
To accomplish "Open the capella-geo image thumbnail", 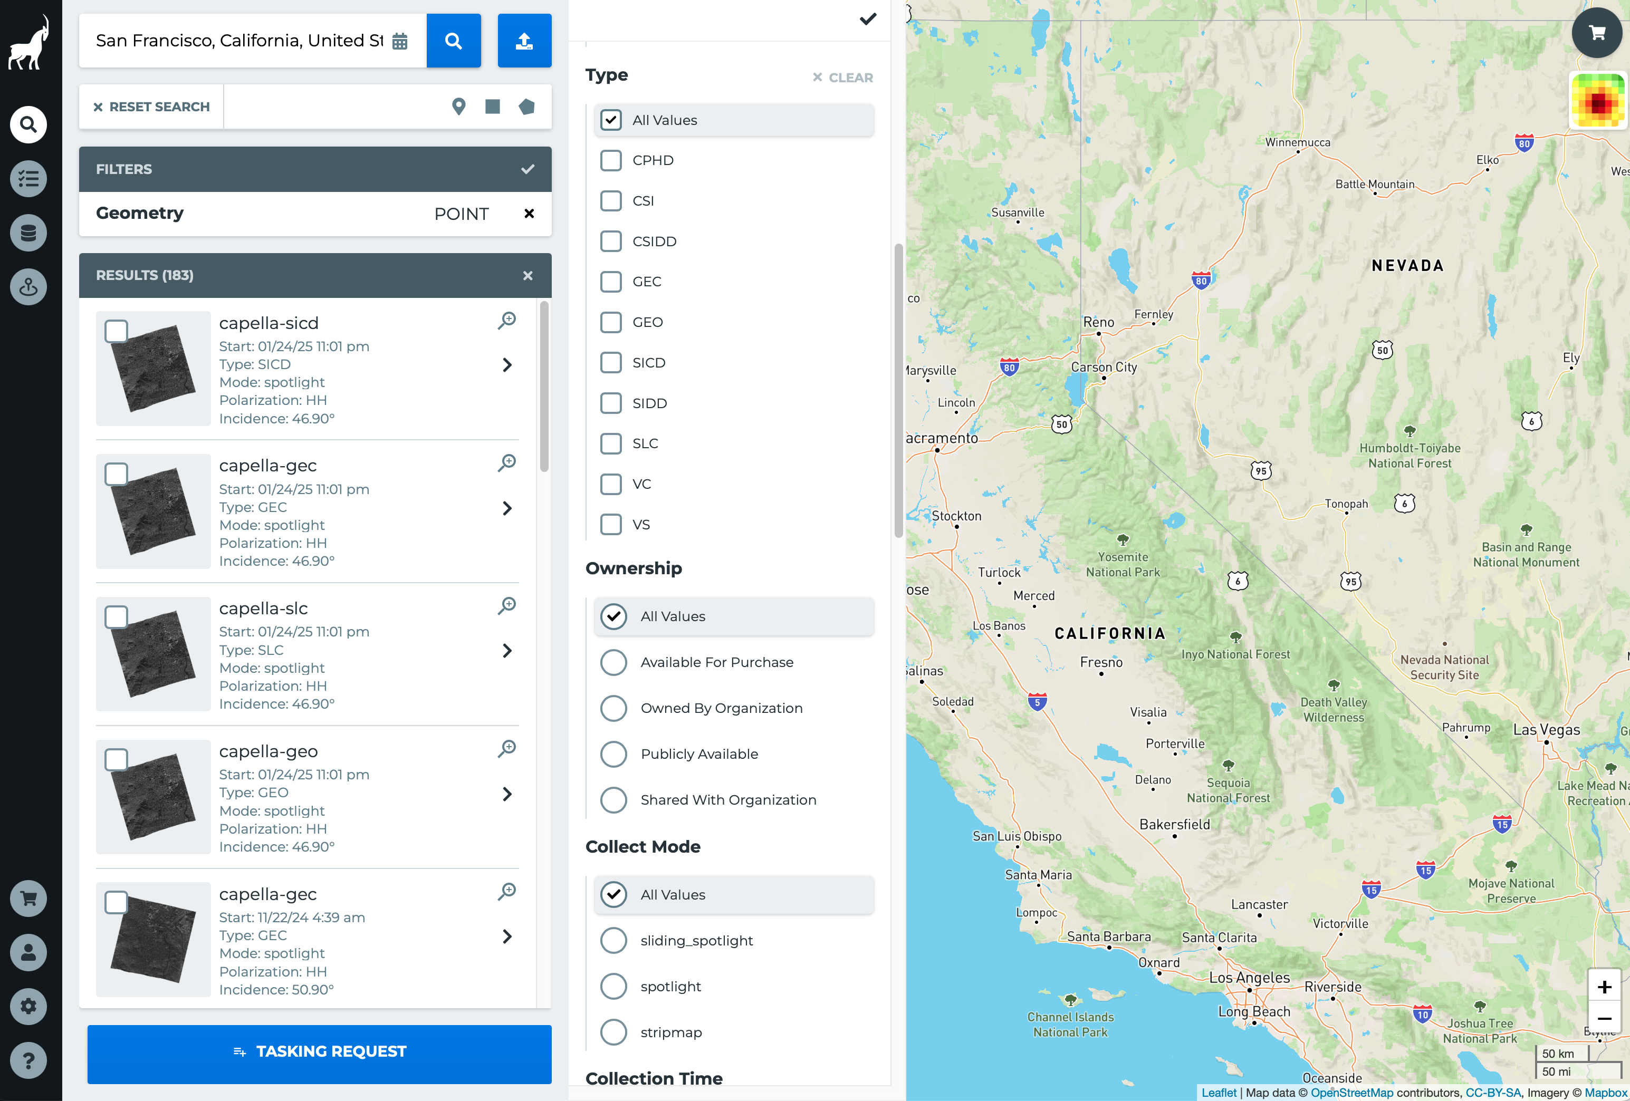I will point(153,797).
